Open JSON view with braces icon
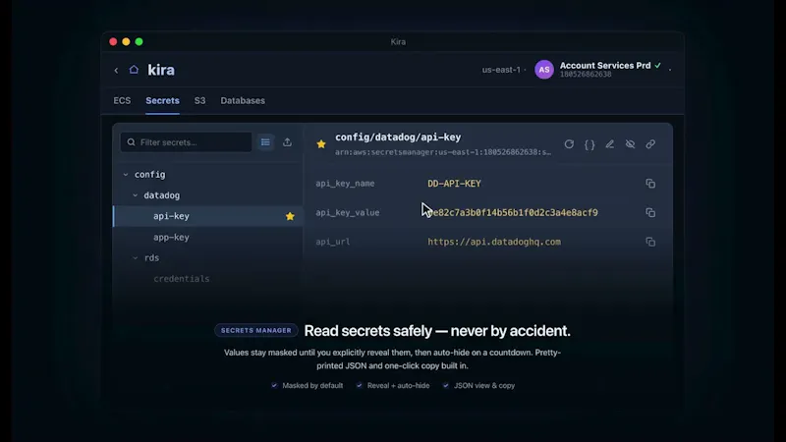This screenshot has width=786, height=442. pyautogui.click(x=589, y=144)
